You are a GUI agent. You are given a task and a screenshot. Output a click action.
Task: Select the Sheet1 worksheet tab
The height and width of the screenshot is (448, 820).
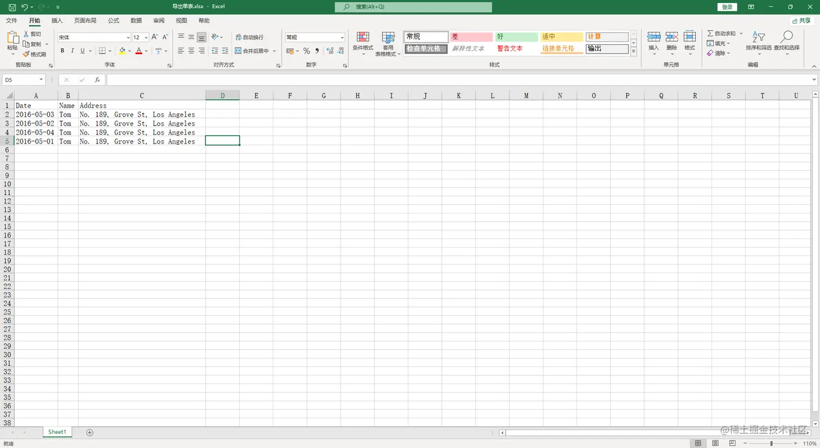[x=57, y=432]
